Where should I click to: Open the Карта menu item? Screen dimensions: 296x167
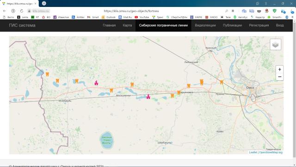click(127, 26)
